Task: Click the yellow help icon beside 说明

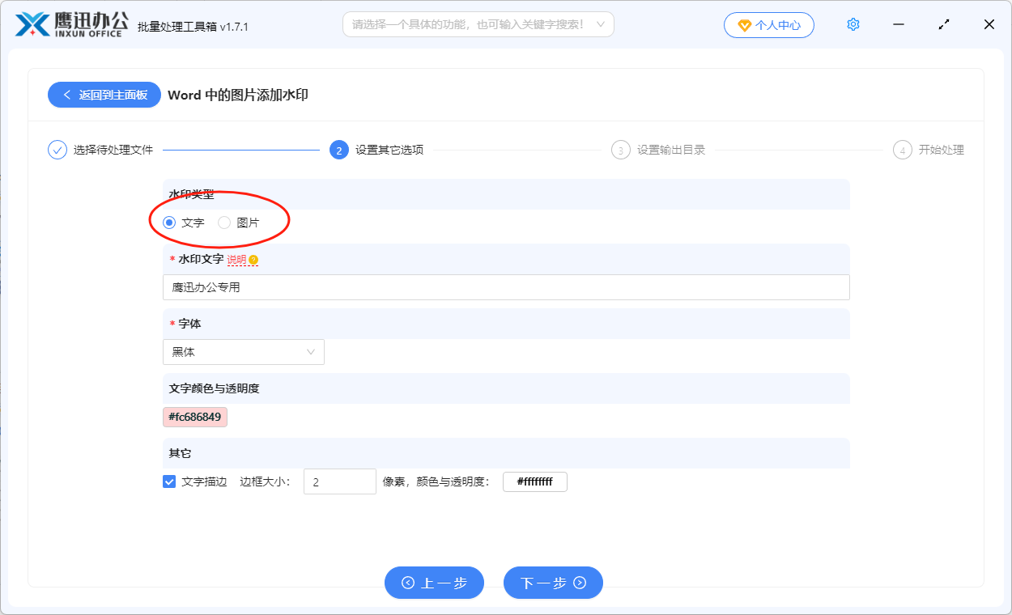Action: click(253, 260)
